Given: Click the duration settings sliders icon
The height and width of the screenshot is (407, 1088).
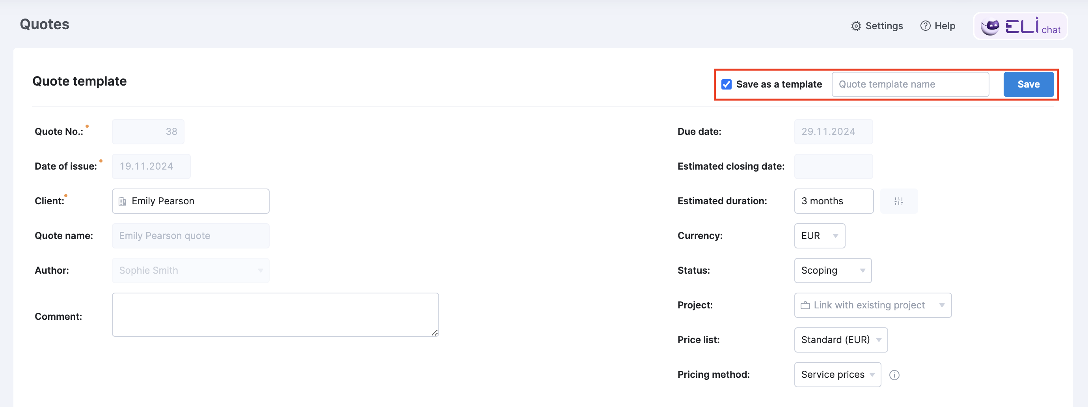Looking at the screenshot, I should tap(898, 201).
